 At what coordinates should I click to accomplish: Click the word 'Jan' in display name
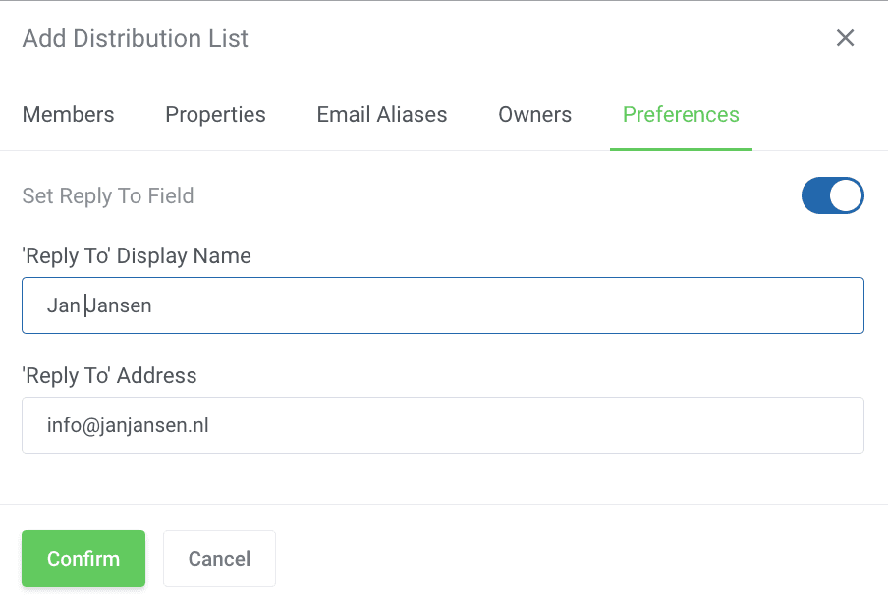pos(62,305)
